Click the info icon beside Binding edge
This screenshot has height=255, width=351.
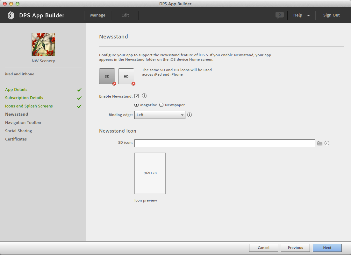tap(190, 115)
